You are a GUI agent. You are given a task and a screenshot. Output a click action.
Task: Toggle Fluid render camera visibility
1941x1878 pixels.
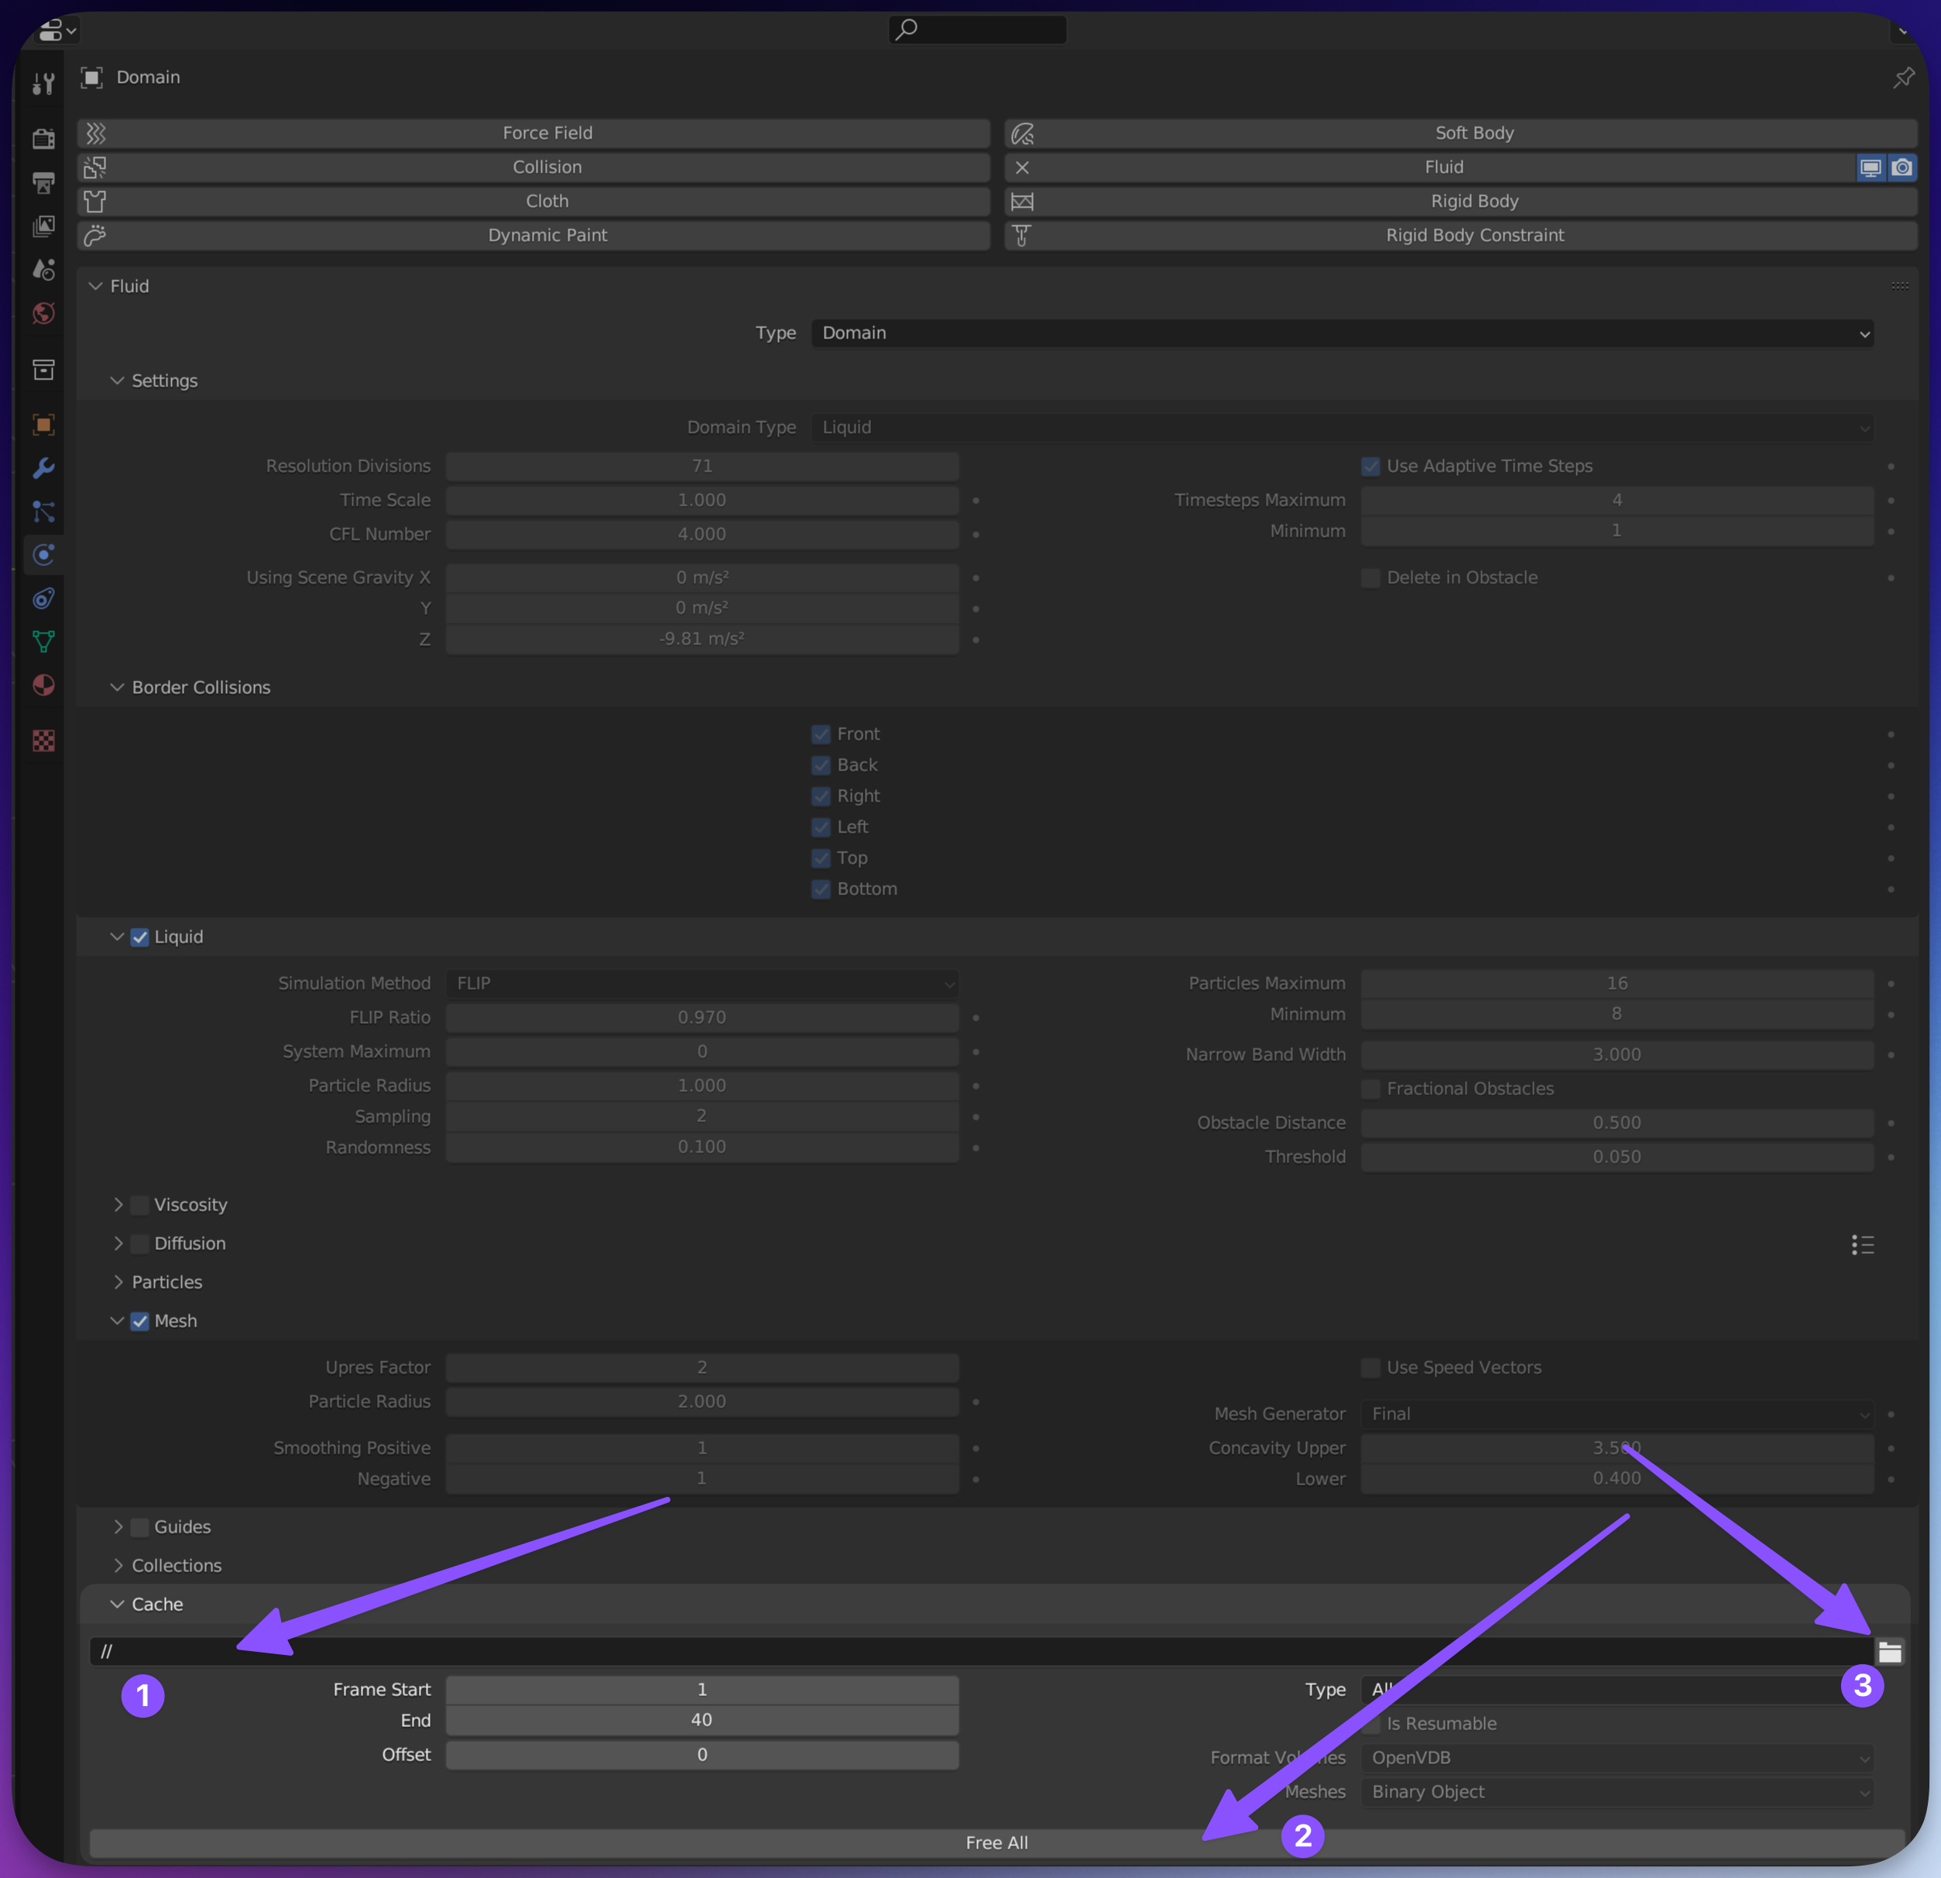(1902, 167)
